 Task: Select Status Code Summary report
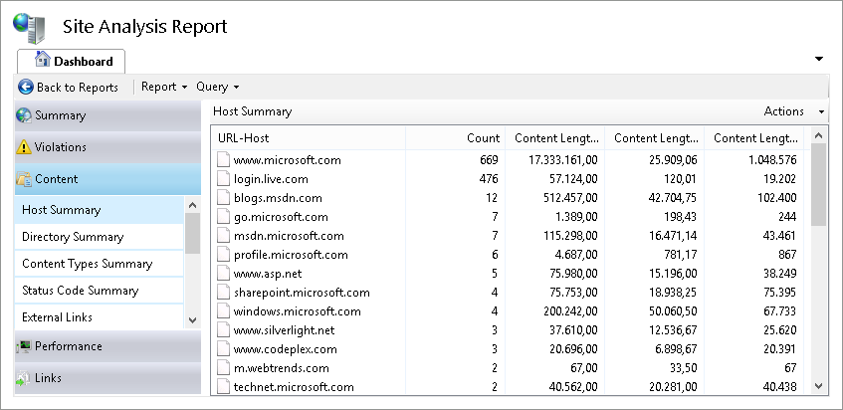(x=81, y=291)
